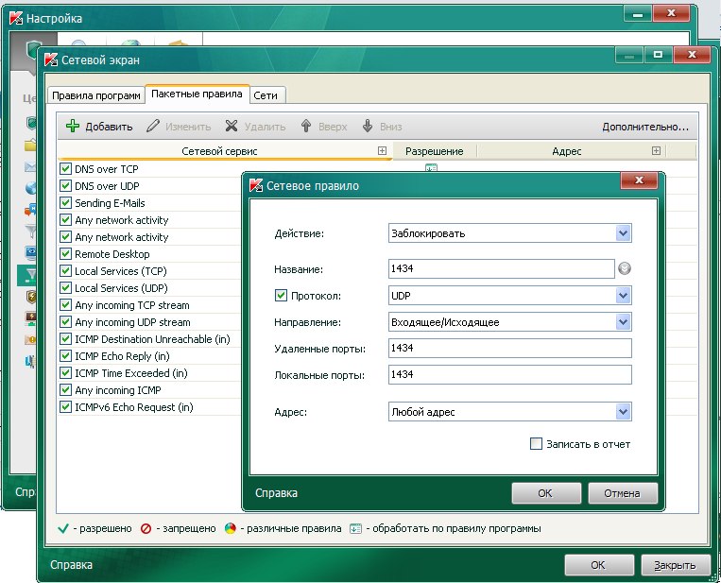The image size is (721, 583).
Task: Click round arrow icon beside Name field
Action: point(625,269)
